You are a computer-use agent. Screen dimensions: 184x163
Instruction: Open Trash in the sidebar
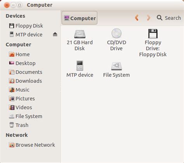click(19, 125)
